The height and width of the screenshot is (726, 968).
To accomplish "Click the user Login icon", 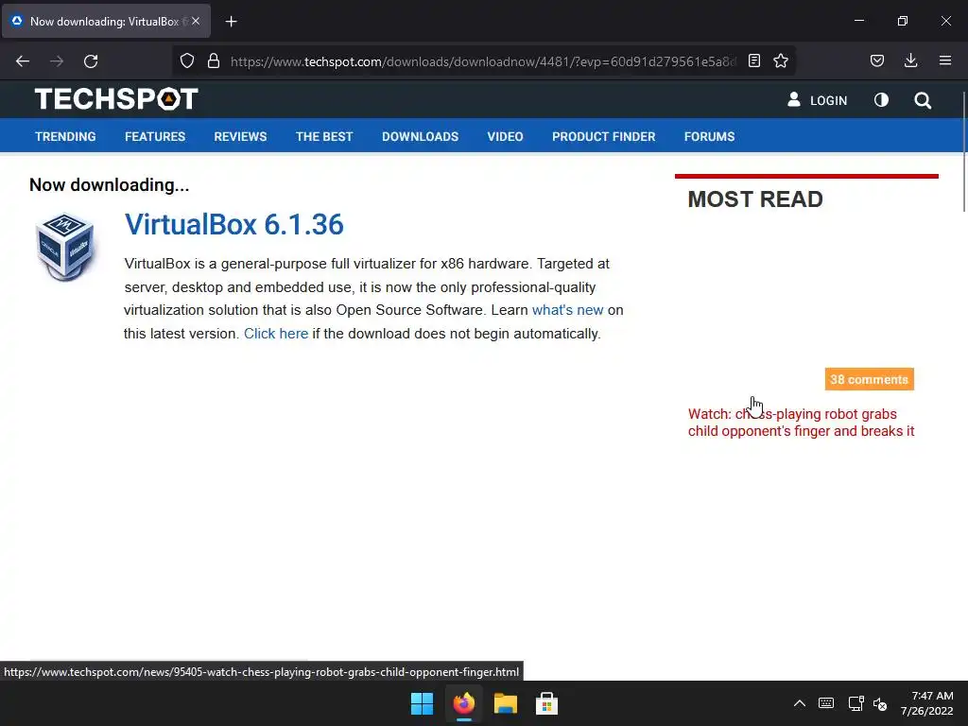I will click(x=794, y=99).
